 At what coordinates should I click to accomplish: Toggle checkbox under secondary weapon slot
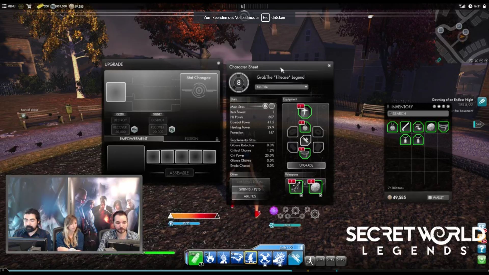click(x=320, y=195)
